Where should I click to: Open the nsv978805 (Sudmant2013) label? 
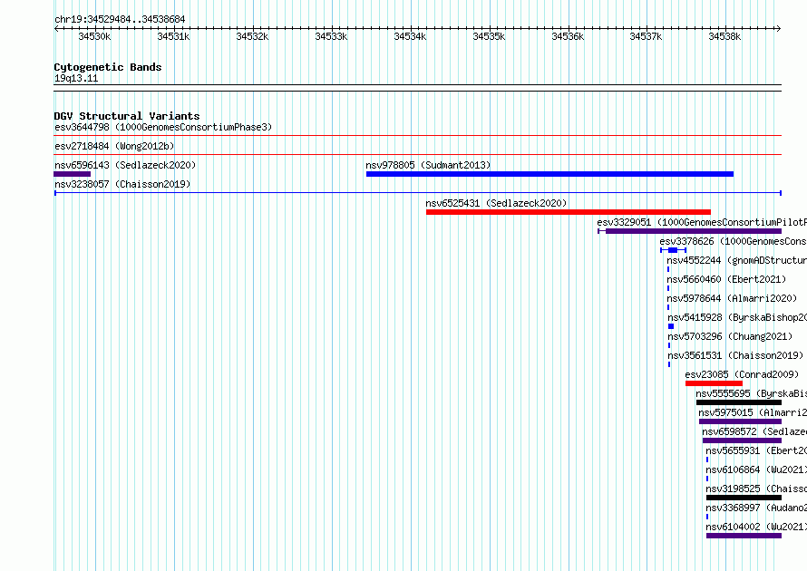pos(428,165)
